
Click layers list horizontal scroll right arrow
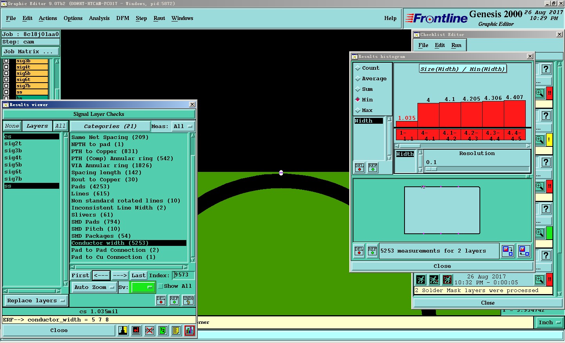click(58, 291)
